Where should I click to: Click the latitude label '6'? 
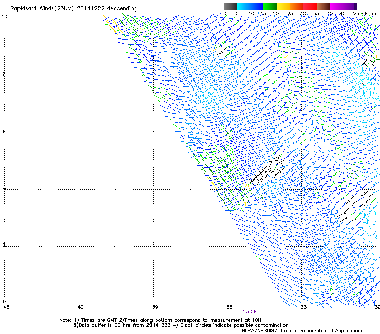[x=4, y=131]
